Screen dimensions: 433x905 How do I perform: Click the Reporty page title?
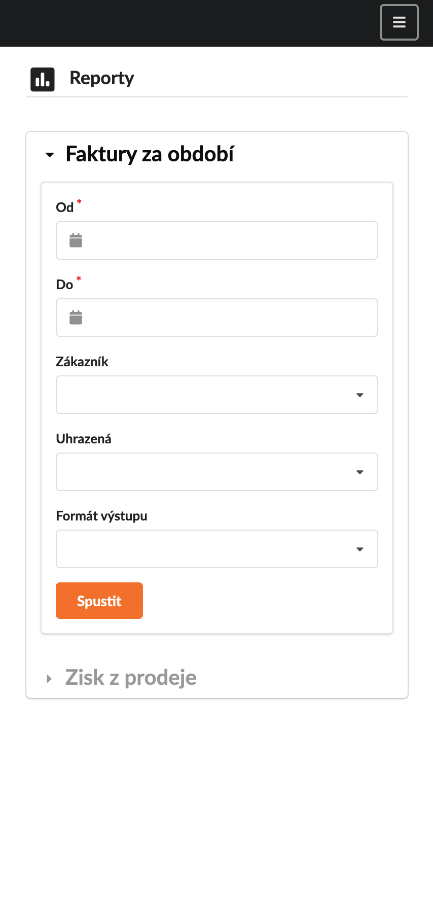(x=102, y=79)
